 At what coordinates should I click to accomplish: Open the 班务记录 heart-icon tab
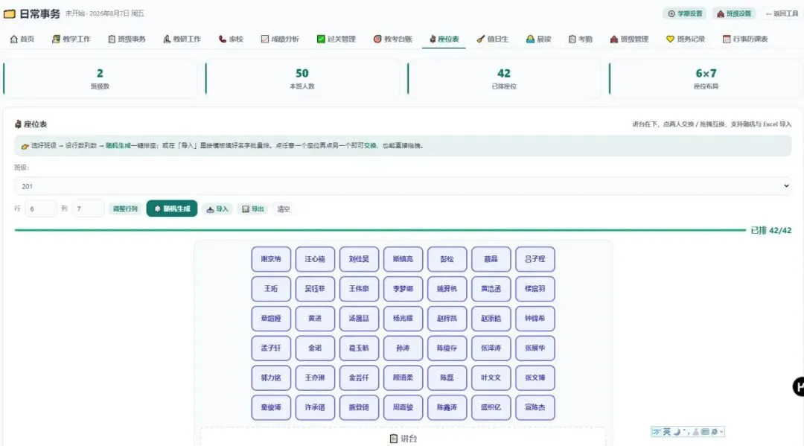tap(686, 39)
